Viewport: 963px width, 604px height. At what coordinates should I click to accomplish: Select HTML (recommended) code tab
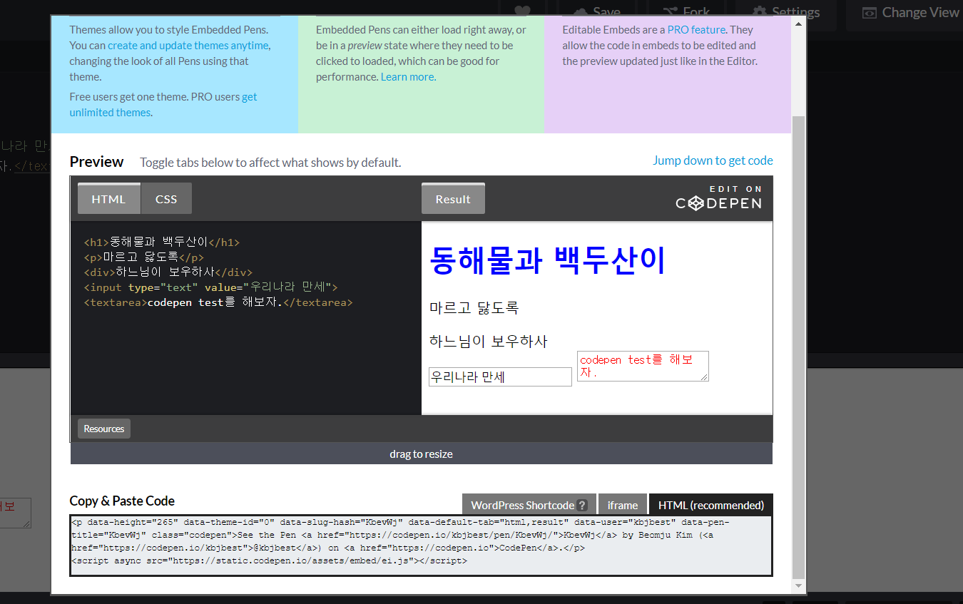click(x=710, y=504)
